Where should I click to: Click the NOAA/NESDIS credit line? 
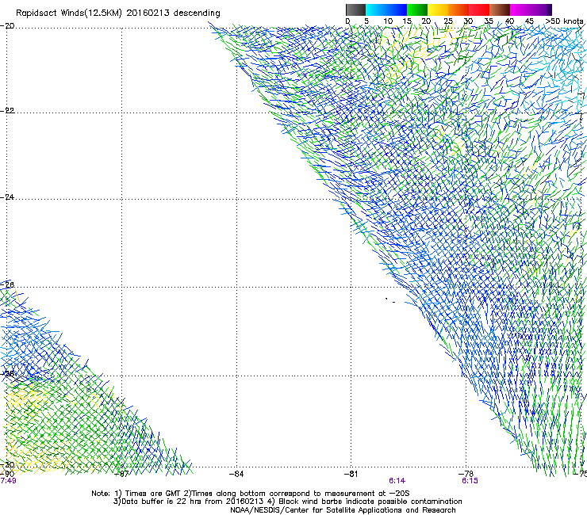(x=343, y=509)
